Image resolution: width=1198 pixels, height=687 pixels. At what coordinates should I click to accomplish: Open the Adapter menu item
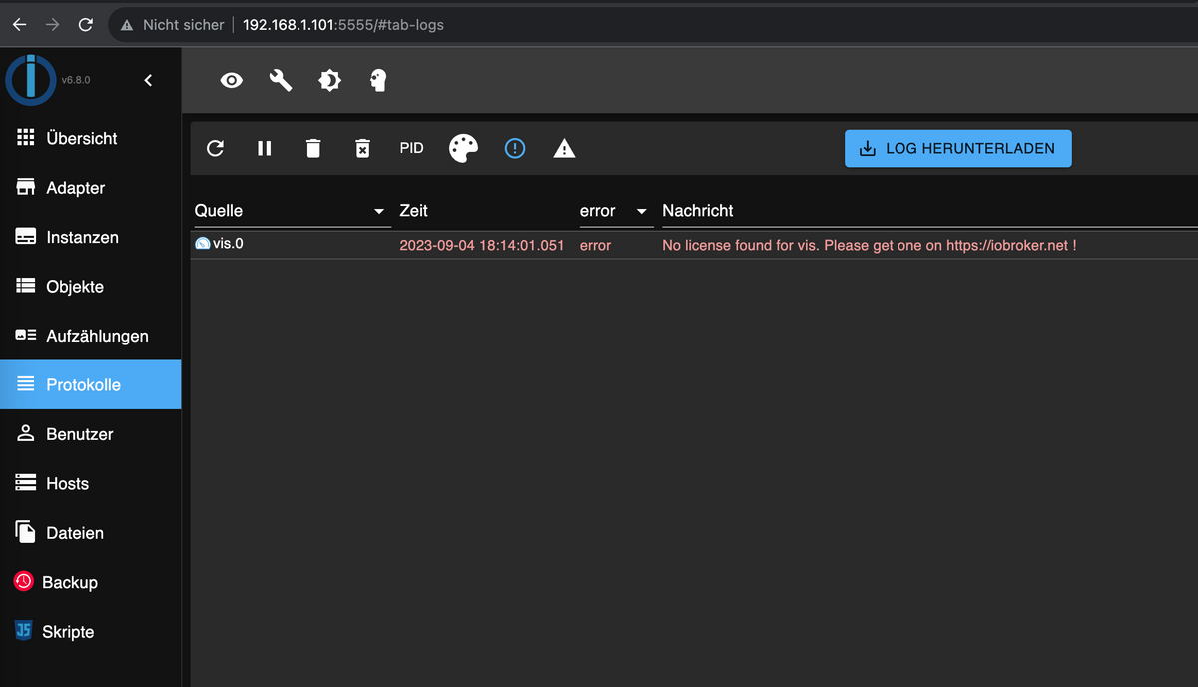tap(90, 188)
